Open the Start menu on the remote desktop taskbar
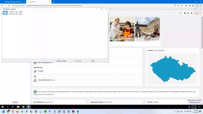Image resolution: width=203 pixels, height=114 pixels. tap(3, 107)
